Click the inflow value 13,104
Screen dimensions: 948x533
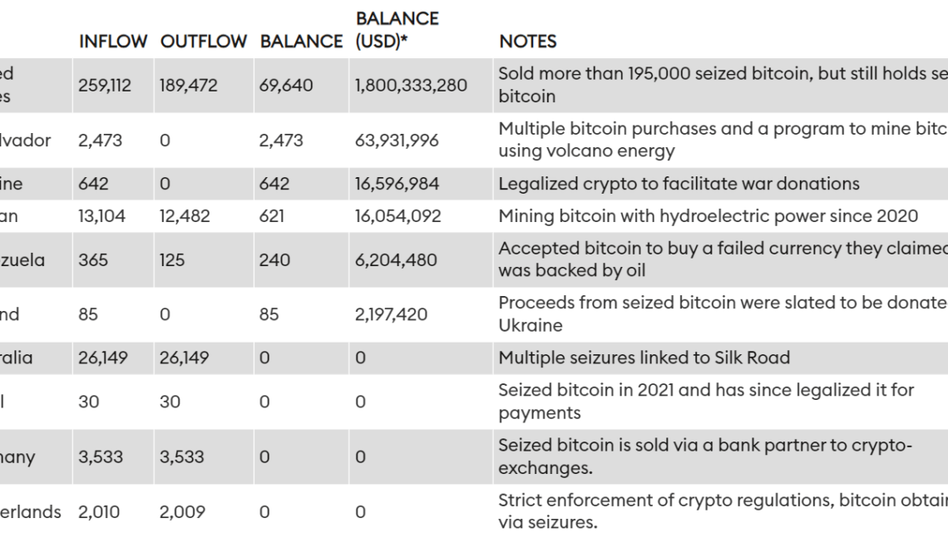(102, 216)
